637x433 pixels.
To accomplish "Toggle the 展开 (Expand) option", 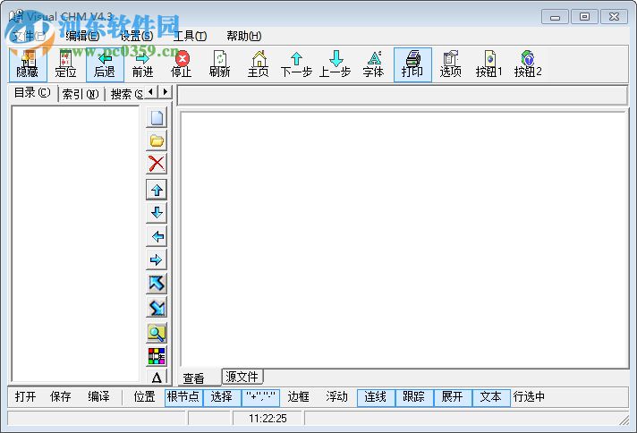I will coord(453,397).
